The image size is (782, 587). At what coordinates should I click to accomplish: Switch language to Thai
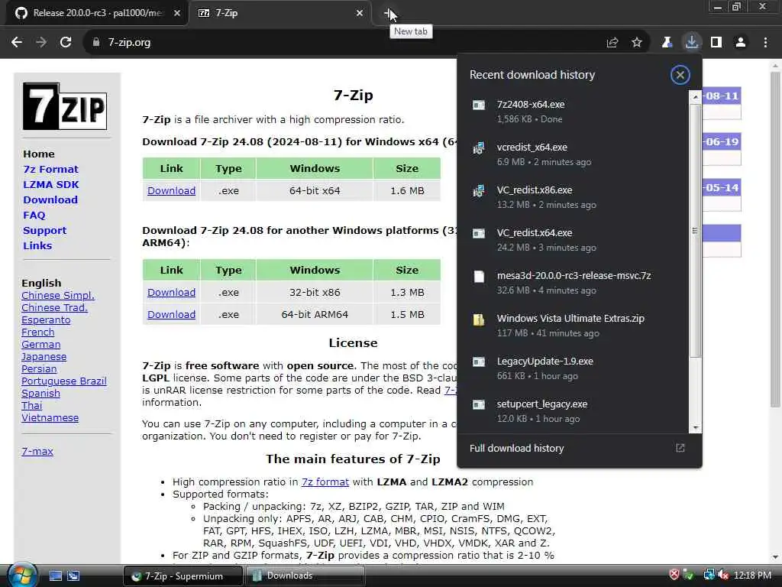coord(31,405)
